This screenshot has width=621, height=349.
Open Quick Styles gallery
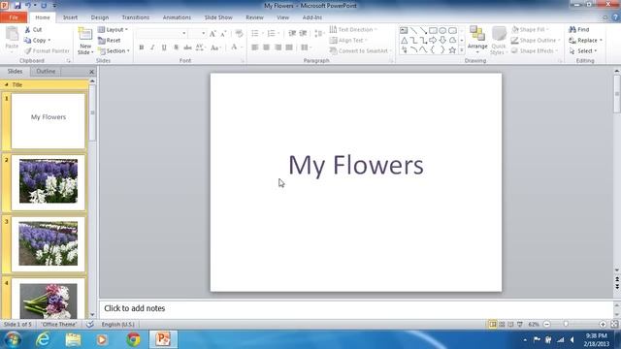(x=498, y=41)
